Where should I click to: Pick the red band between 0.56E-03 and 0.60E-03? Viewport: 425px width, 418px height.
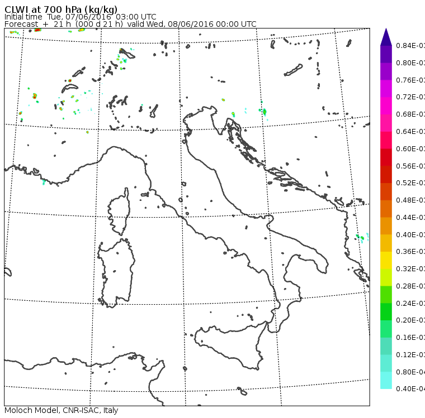tap(386, 157)
